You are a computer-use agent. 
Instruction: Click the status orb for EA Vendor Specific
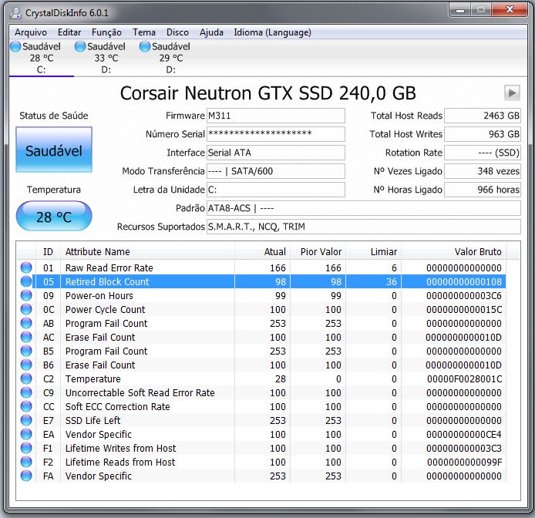pos(26,434)
